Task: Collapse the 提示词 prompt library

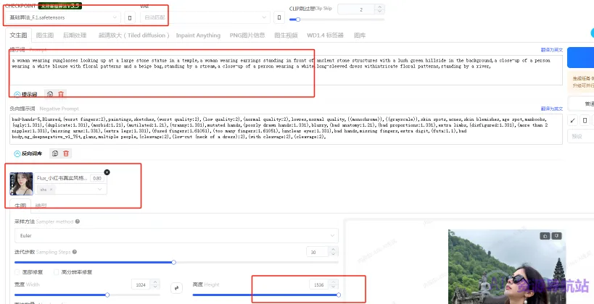Action: point(17,94)
